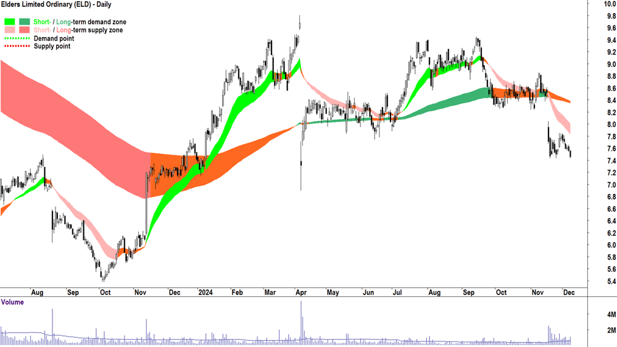The width and height of the screenshot is (617, 347).
Task: Click the term demand zone legend text
Action: coord(99,22)
